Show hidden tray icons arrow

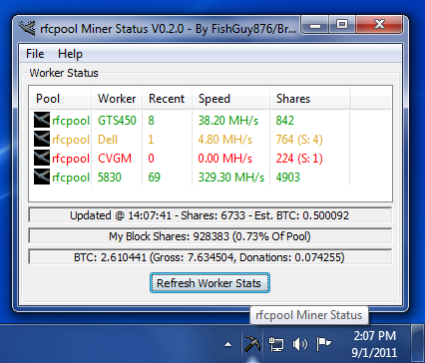click(x=227, y=344)
